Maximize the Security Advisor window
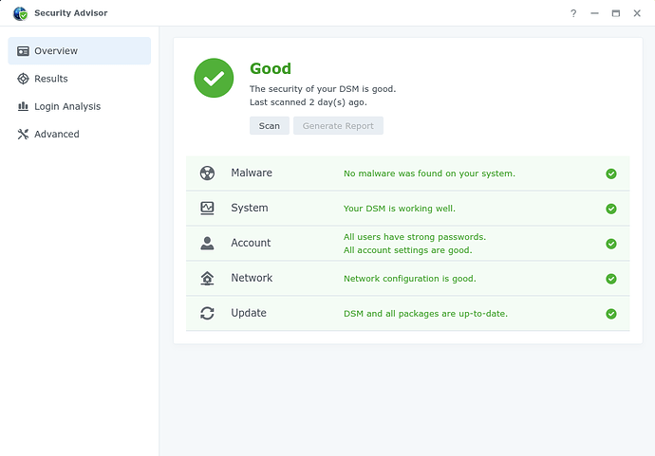This screenshot has height=456, width=655. tap(616, 13)
